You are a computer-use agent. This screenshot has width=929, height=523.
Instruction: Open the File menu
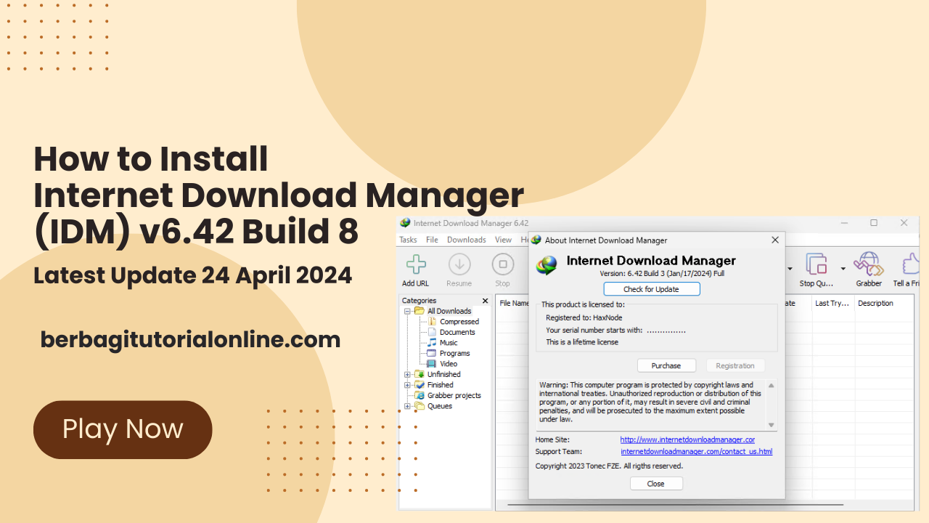pos(432,240)
